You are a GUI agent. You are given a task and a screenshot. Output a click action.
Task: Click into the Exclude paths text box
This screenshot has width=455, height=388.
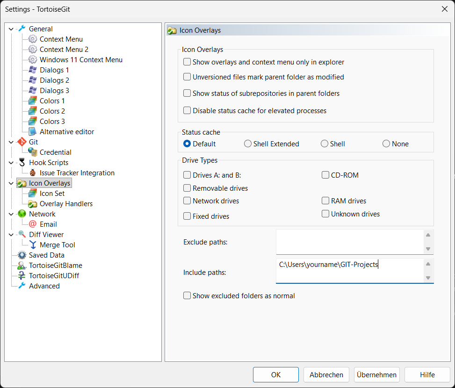click(x=350, y=242)
